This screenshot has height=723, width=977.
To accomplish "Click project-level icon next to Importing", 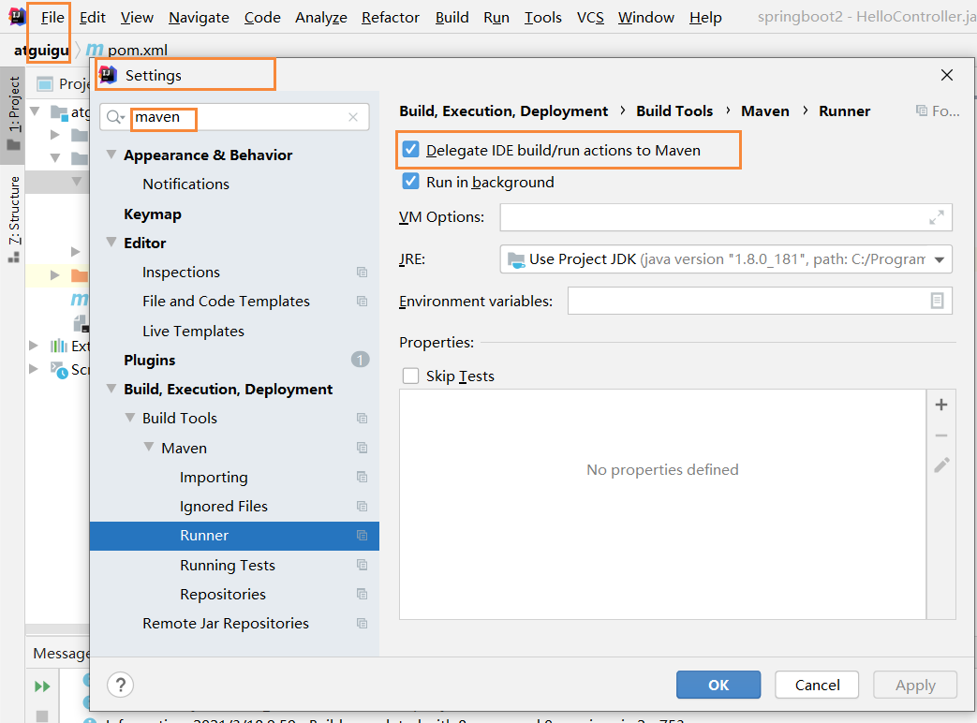I will [362, 477].
